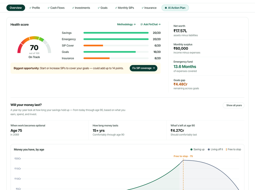Screen dimensions: 255x190
Task: Click the Insurance score progress bar
Action: click(x=116, y=58)
